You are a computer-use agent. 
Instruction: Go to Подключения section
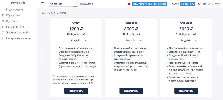pyautogui.click(x=15, y=10)
